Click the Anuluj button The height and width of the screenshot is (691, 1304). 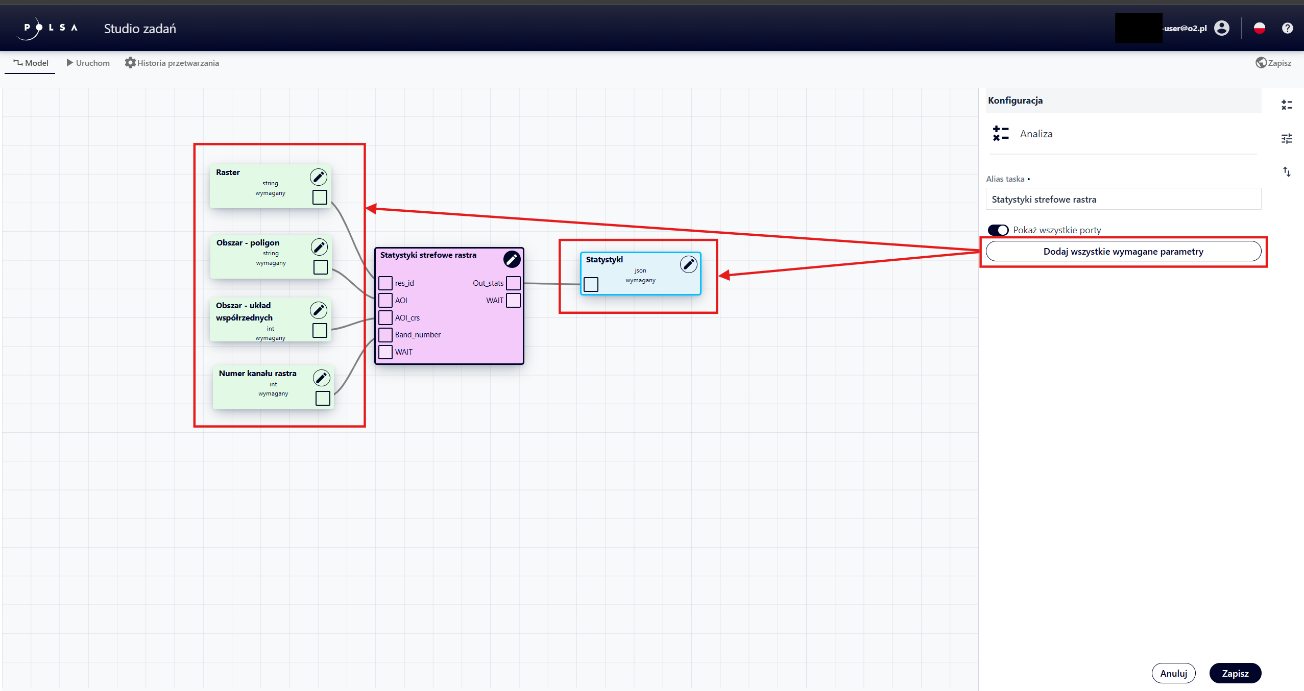(1173, 673)
